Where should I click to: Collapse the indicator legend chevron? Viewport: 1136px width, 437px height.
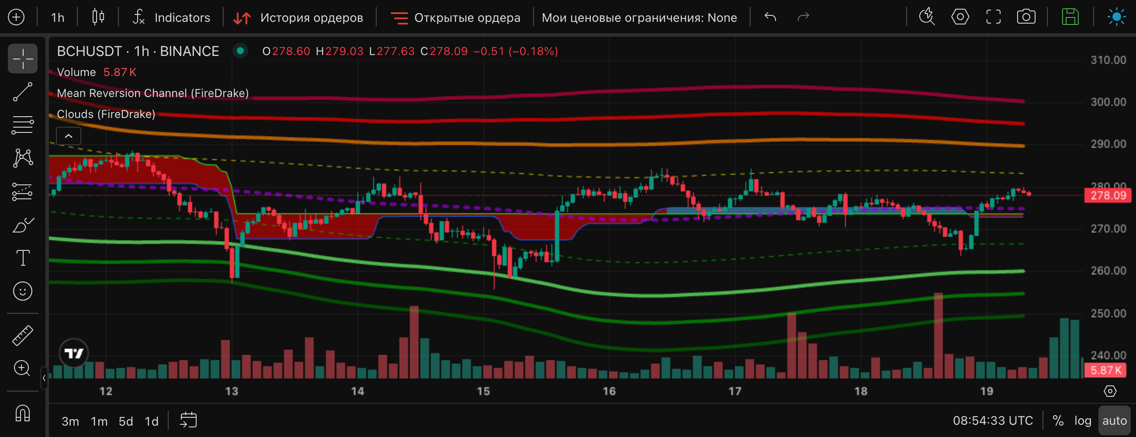[x=68, y=136]
